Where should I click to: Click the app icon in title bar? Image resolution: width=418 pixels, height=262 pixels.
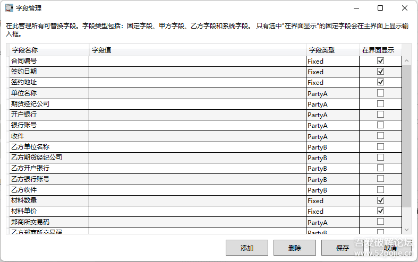(9, 8)
